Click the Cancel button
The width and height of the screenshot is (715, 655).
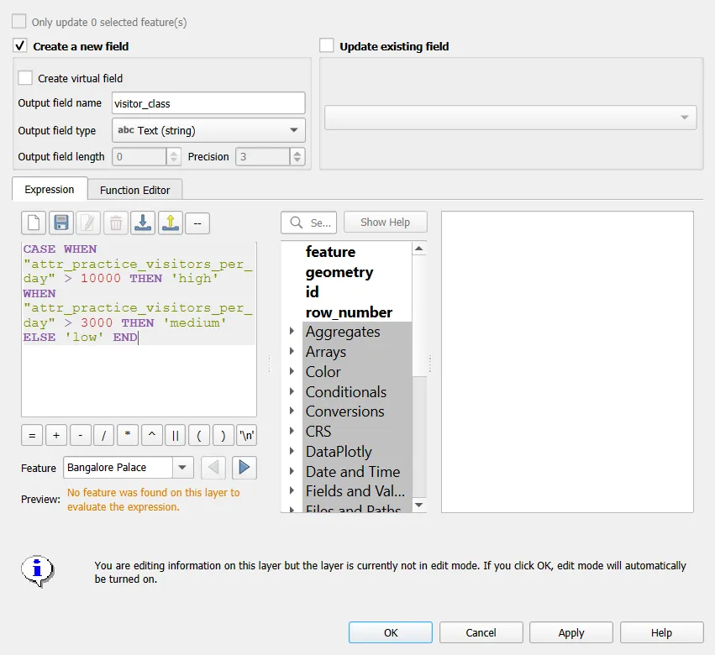pos(481,632)
